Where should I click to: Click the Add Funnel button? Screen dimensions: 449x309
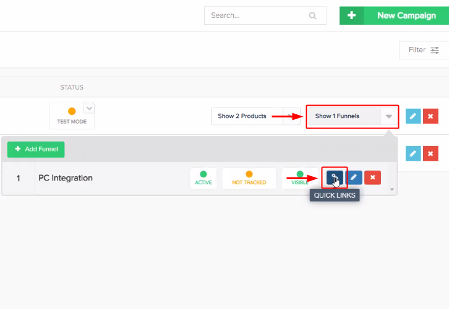point(36,150)
